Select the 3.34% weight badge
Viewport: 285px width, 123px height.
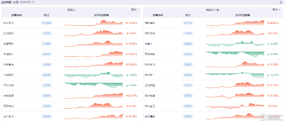[x=188, y=75]
